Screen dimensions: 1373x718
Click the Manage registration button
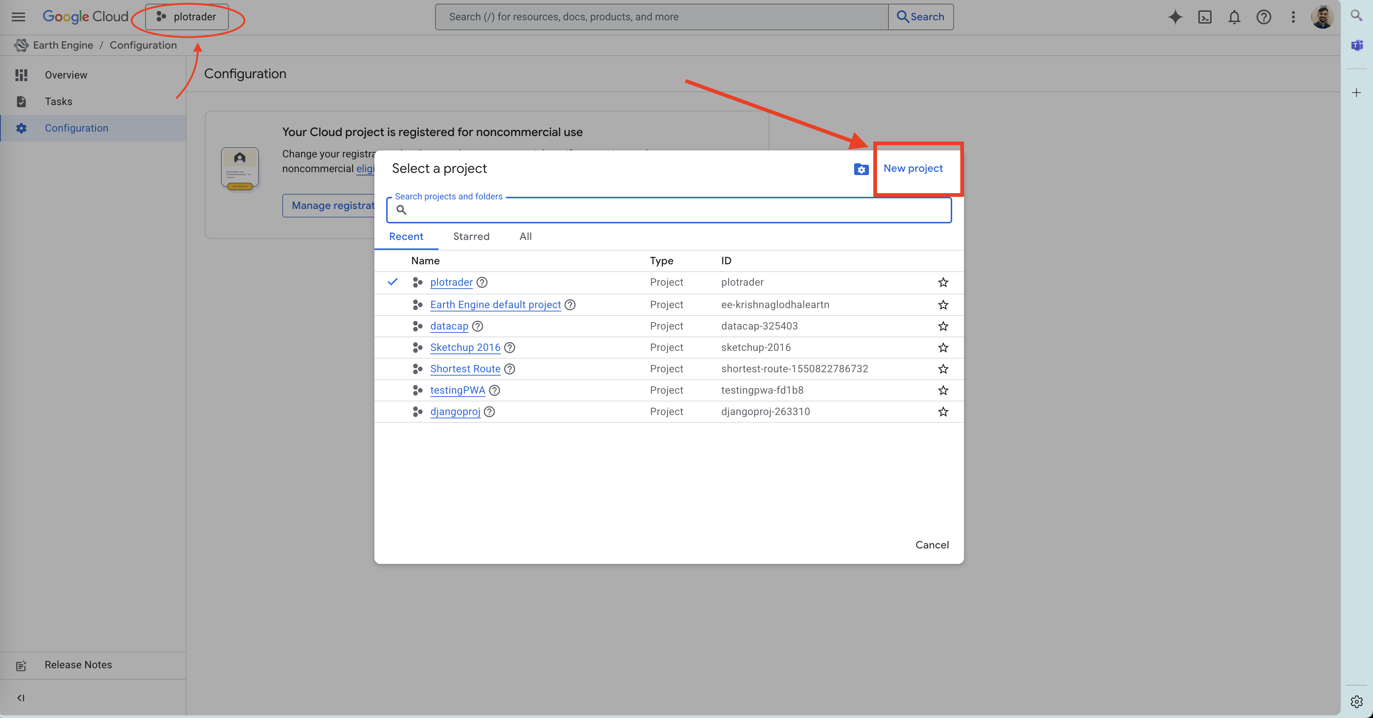[329, 205]
